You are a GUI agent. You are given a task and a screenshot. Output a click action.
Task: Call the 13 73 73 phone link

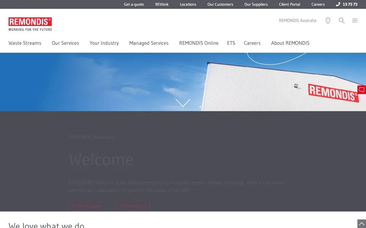coord(347,4)
